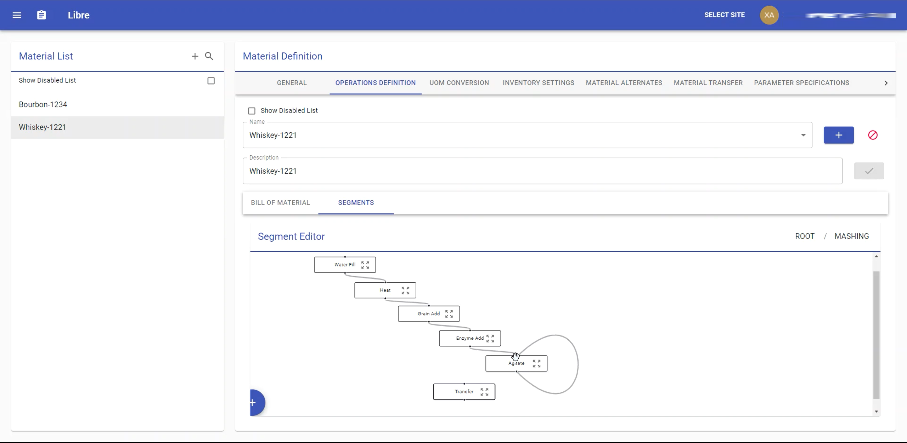
Task: Expand the Water Fill segment node
Action: pos(365,265)
